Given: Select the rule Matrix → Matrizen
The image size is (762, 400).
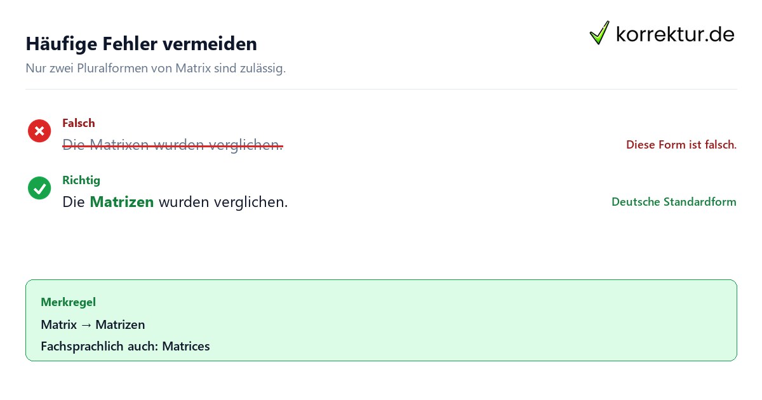Looking at the screenshot, I should point(93,325).
